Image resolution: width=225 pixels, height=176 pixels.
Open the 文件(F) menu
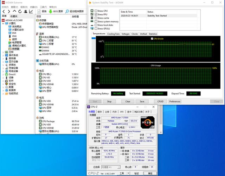pos(5,7)
